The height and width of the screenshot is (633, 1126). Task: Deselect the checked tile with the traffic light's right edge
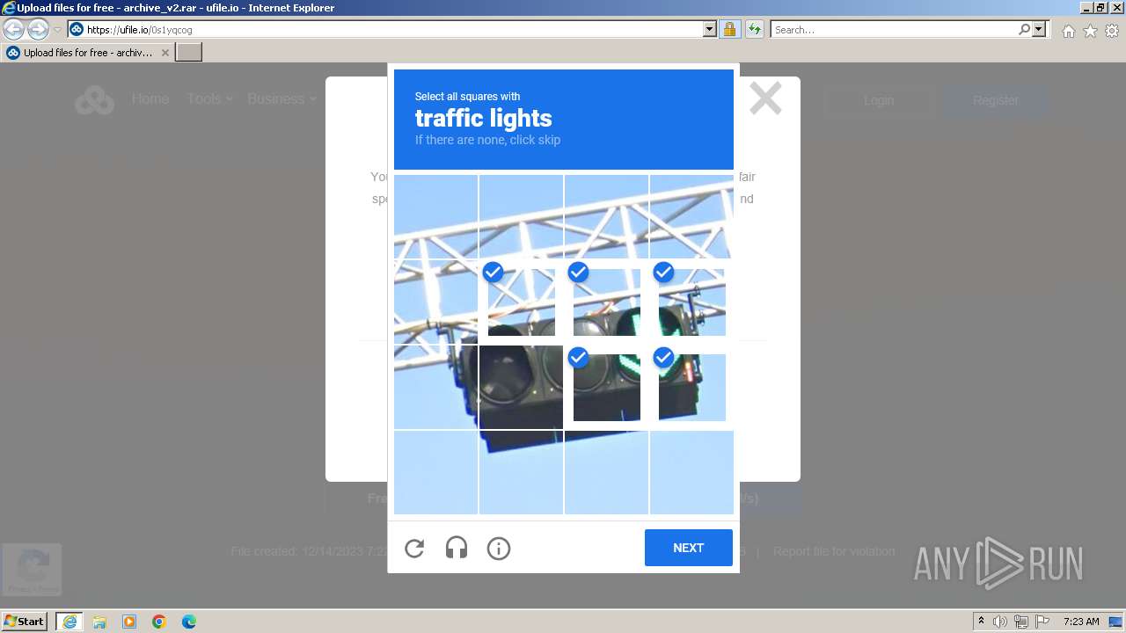coord(691,387)
